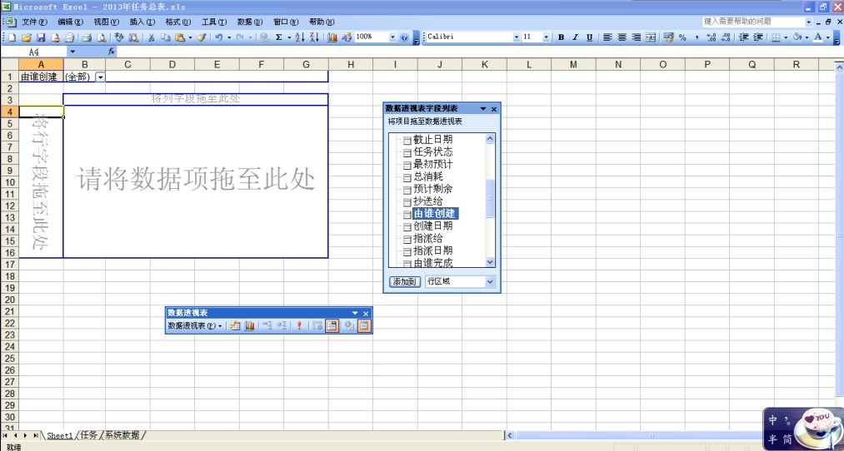Apply the percent style format
844x451 pixels.
point(682,37)
